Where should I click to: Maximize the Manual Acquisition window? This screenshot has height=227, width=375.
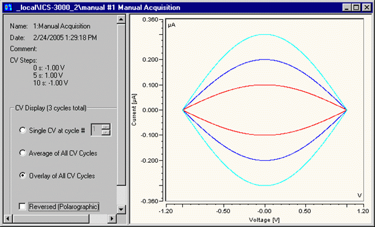[x=357, y=7]
